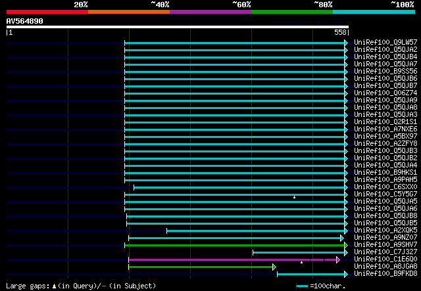Select the UniRef100_Q5QJA4 label

click(385, 165)
